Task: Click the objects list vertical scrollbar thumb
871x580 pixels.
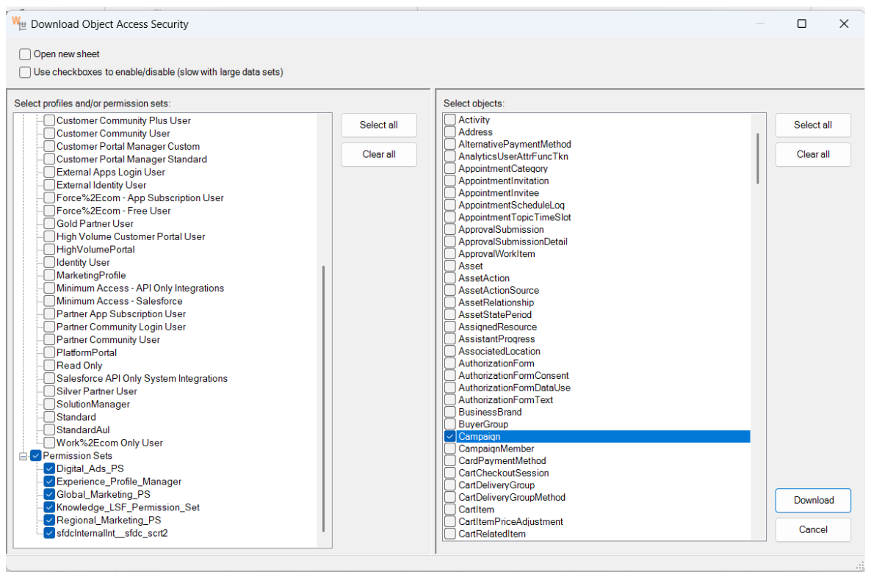Action: tap(758, 159)
